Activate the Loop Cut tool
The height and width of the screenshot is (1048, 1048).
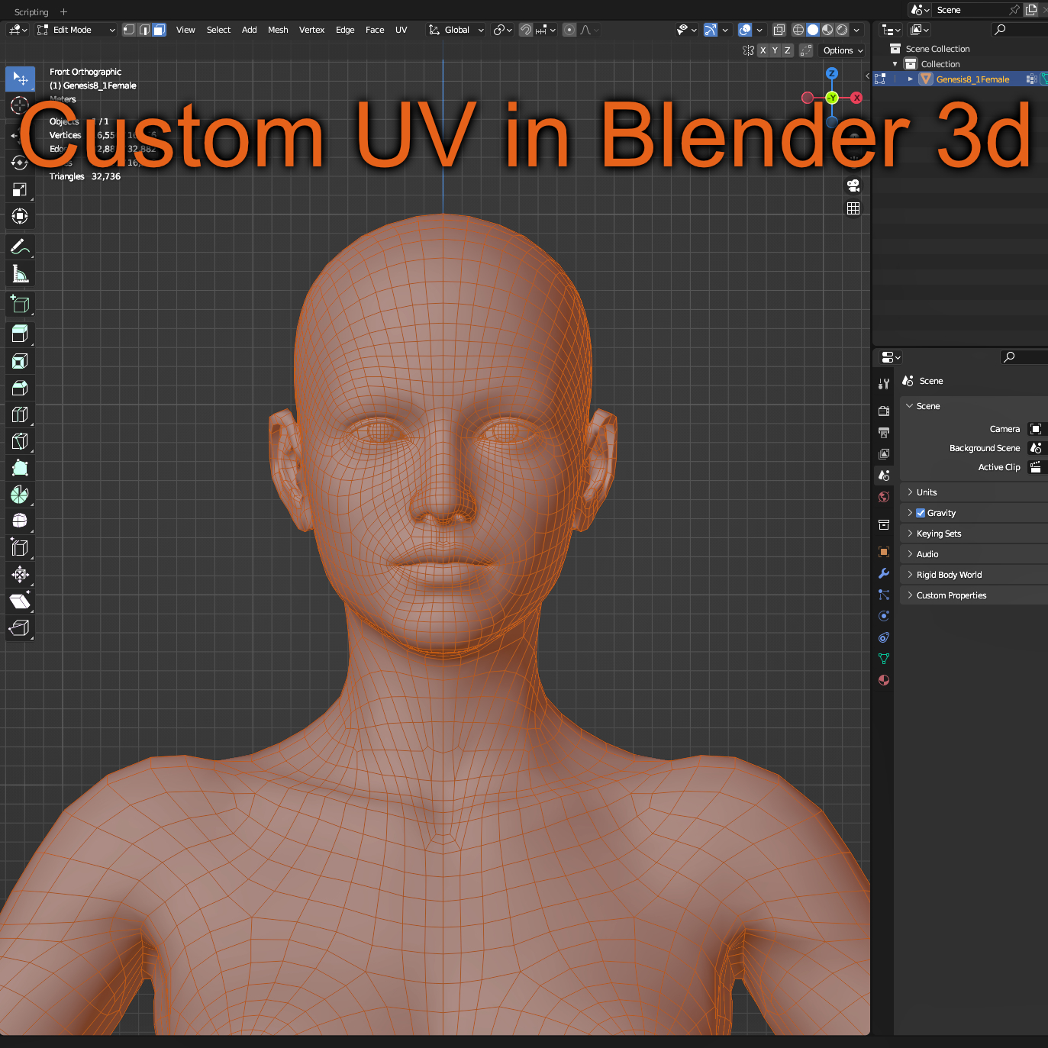pos(20,414)
